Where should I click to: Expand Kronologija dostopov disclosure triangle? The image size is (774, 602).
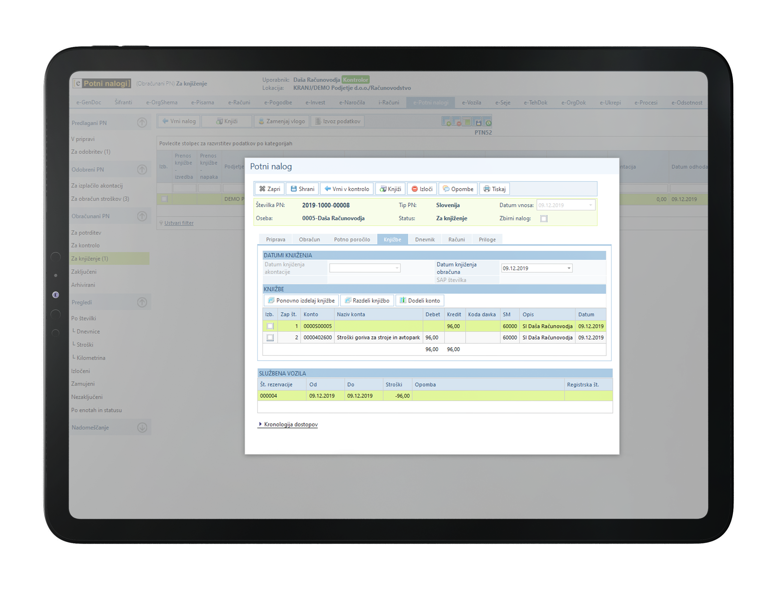tap(260, 424)
